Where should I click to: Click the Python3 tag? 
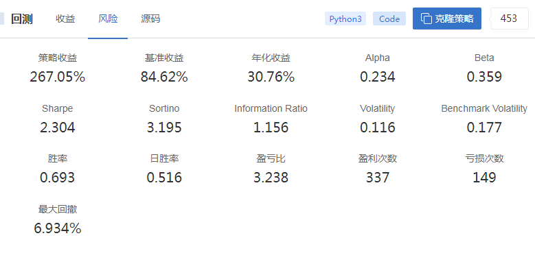345,19
